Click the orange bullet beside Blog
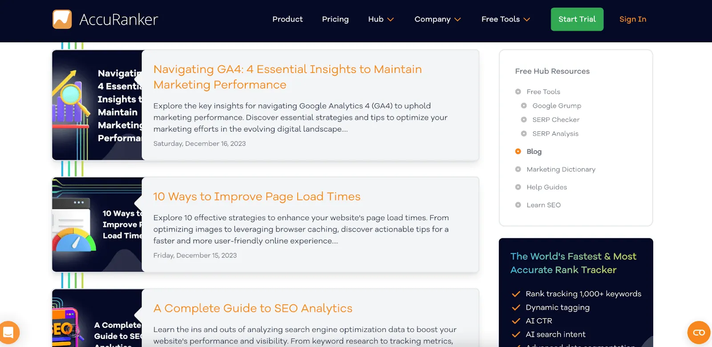 tap(518, 151)
